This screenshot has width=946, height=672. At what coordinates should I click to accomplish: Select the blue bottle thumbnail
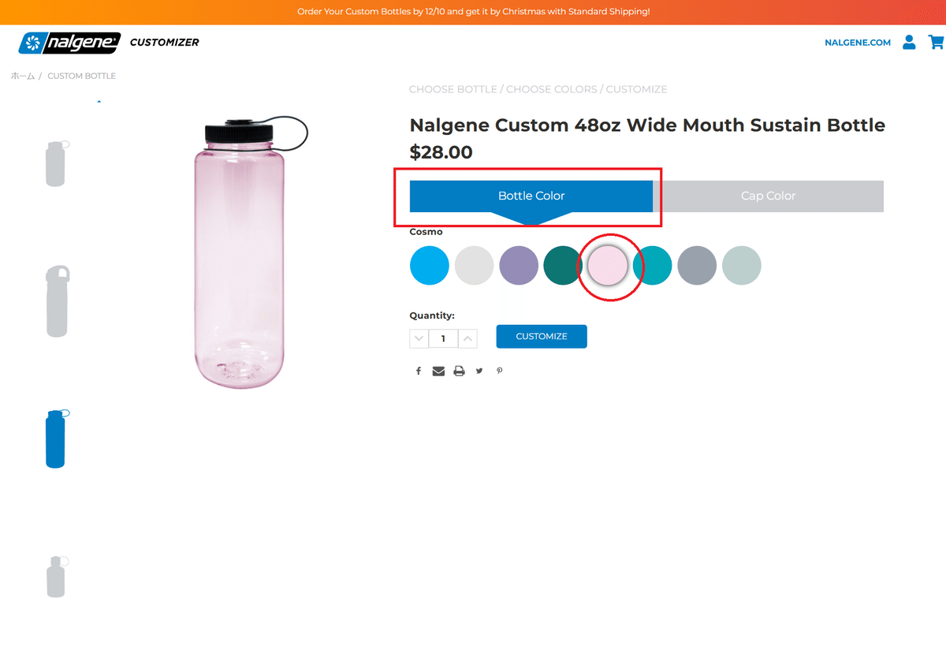(x=56, y=439)
